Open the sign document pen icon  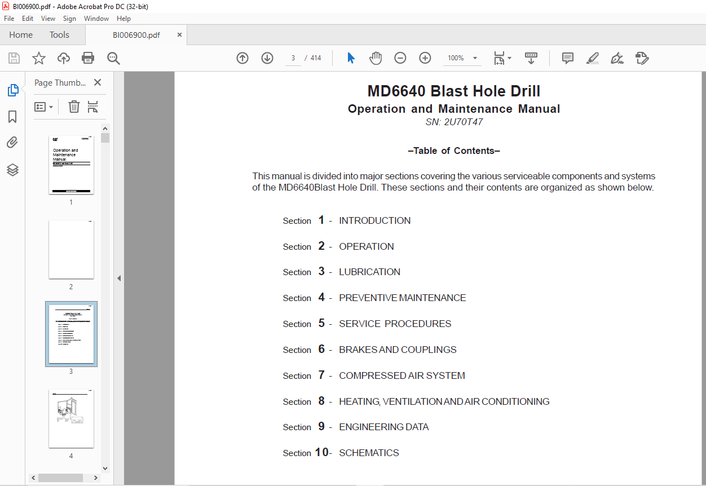point(617,58)
